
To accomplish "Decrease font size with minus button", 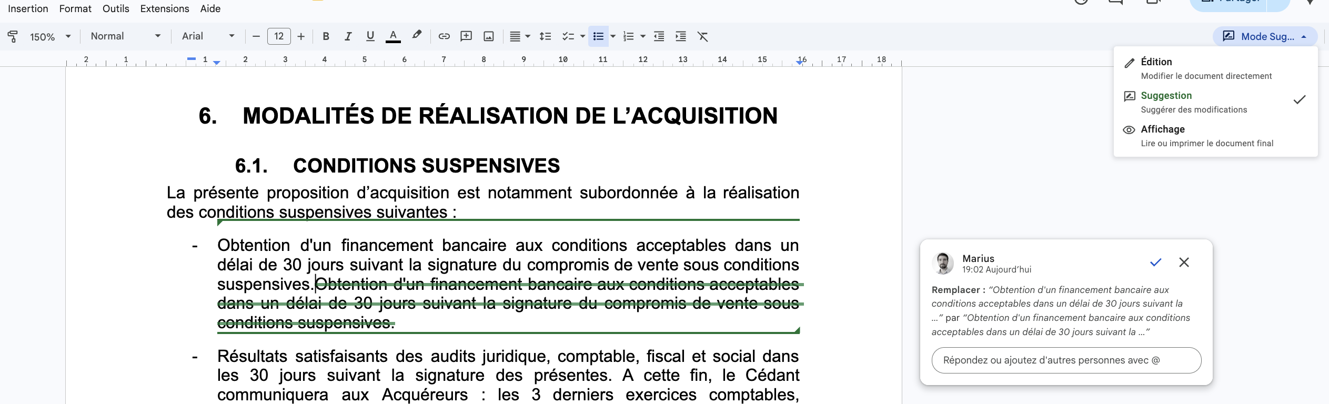I will tap(256, 36).
